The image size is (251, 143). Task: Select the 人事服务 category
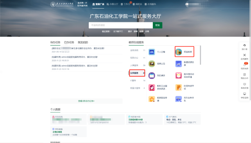pos(137,65)
